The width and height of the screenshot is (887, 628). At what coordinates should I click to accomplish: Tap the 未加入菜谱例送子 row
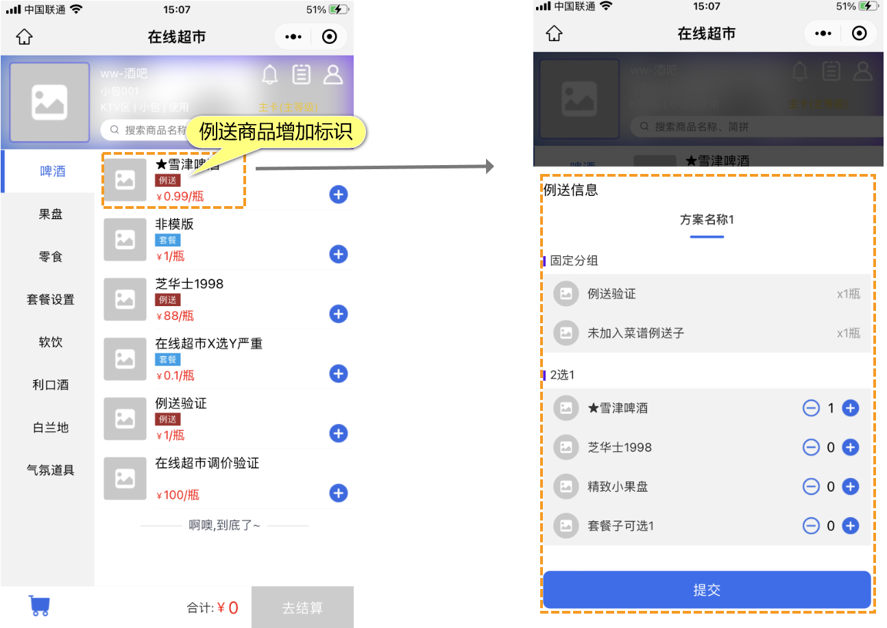pos(707,333)
